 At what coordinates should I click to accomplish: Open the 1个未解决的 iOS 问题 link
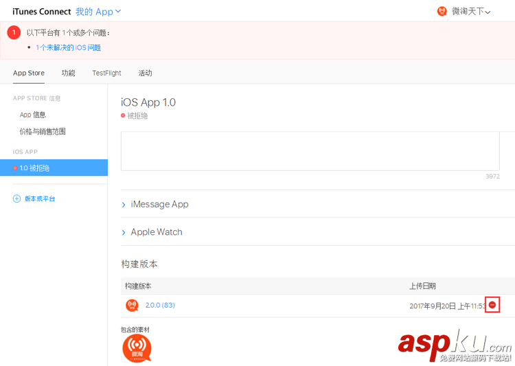click(68, 47)
